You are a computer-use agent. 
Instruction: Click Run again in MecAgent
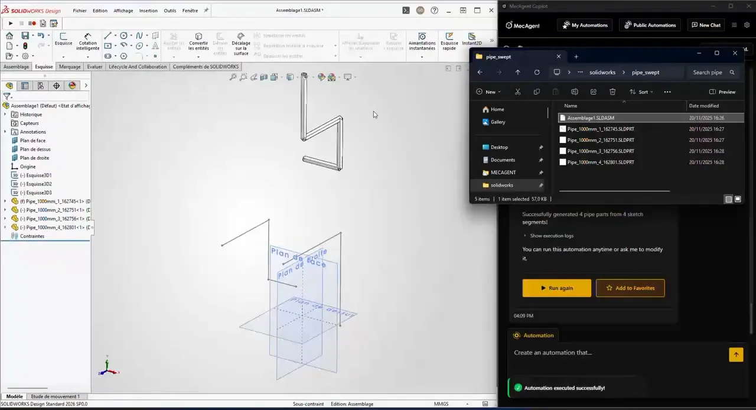click(556, 288)
